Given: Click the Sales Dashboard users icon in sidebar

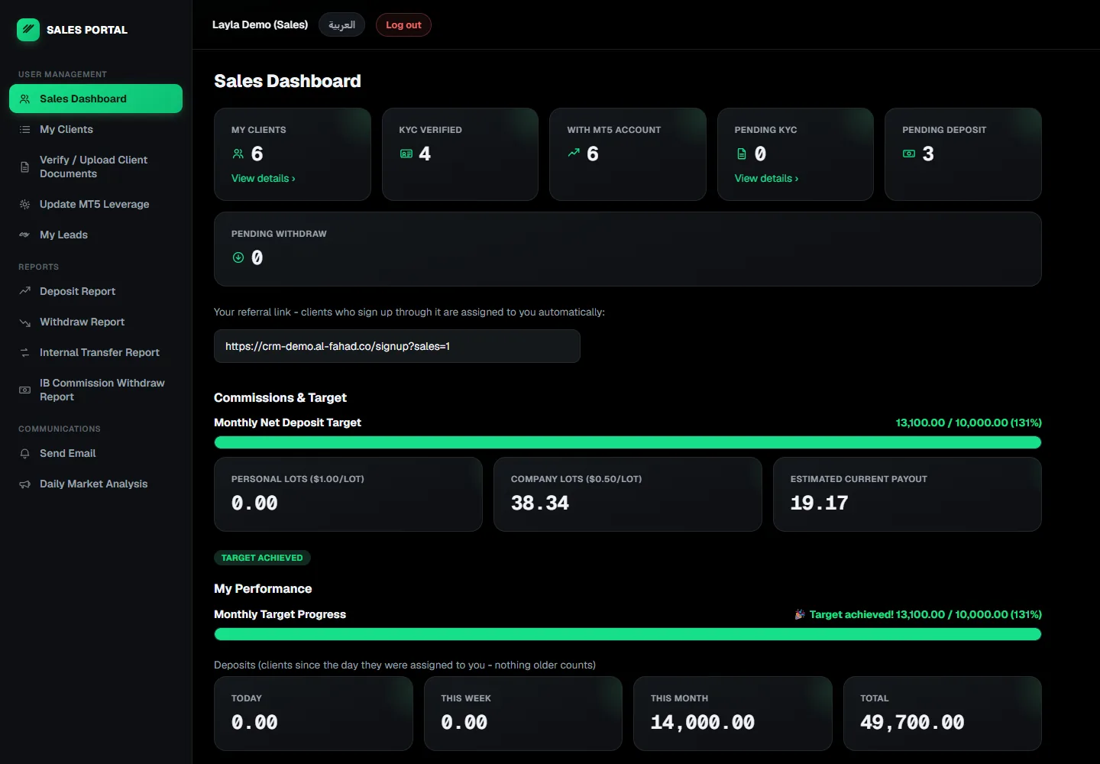Looking at the screenshot, I should click(x=24, y=99).
